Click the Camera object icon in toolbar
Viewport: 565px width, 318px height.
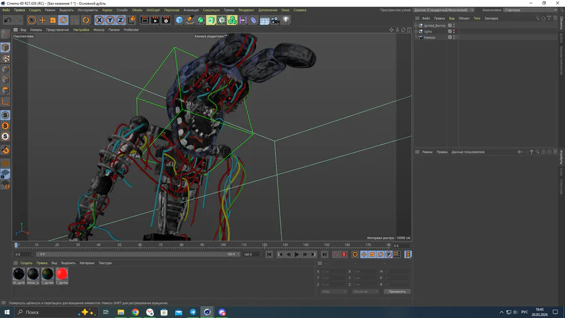pyautogui.click(x=275, y=20)
